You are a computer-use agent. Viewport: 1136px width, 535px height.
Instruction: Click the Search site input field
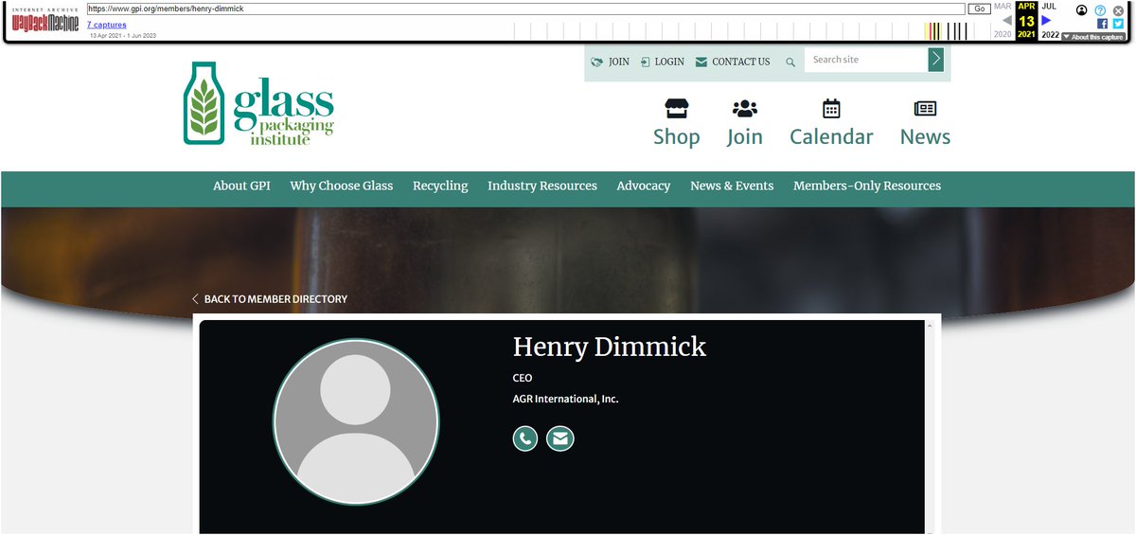coord(866,60)
